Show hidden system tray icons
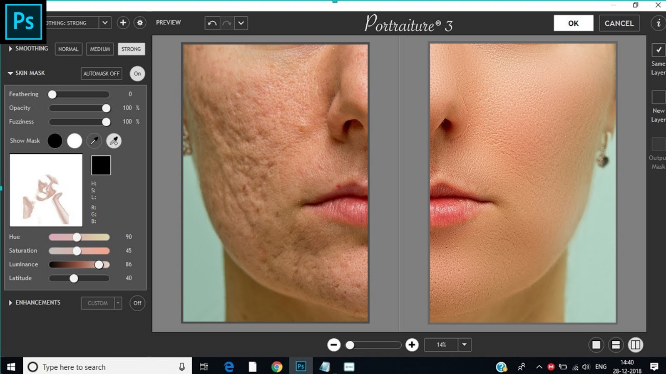This screenshot has height=374, width=666. click(x=539, y=367)
